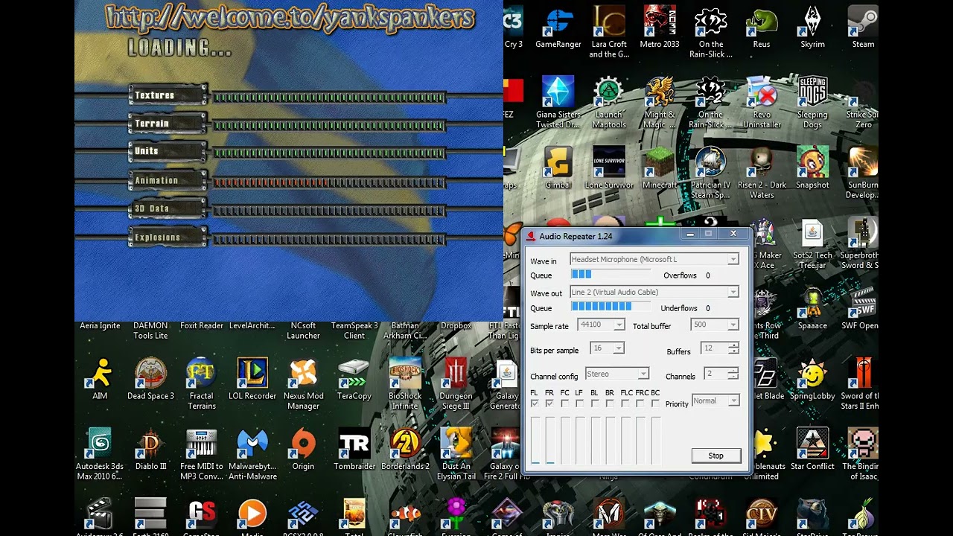This screenshot has width=953, height=536.
Task: Open SotS2 Tech Tree.jar file icon
Action: (x=812, y=245)
